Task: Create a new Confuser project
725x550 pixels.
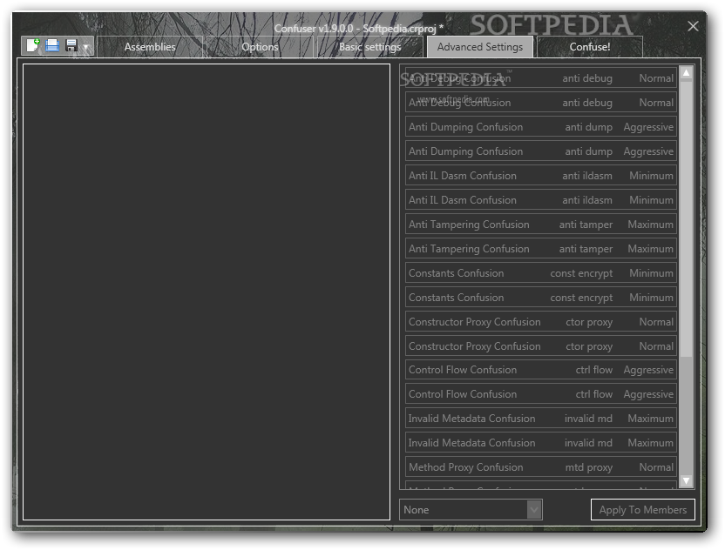Action: point(33,45)
